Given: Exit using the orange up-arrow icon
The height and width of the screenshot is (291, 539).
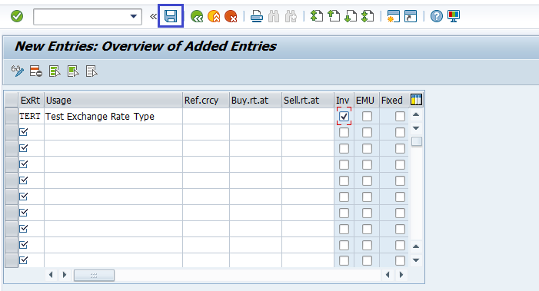Looking at the screenshot, I should (214, 16).
